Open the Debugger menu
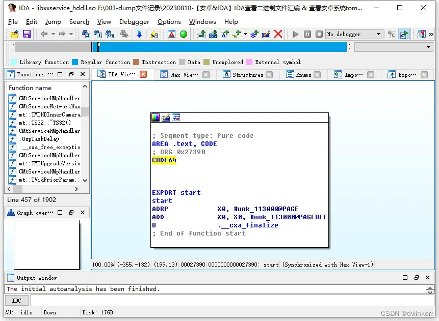439x321 pixels. [x=134, y=22]
